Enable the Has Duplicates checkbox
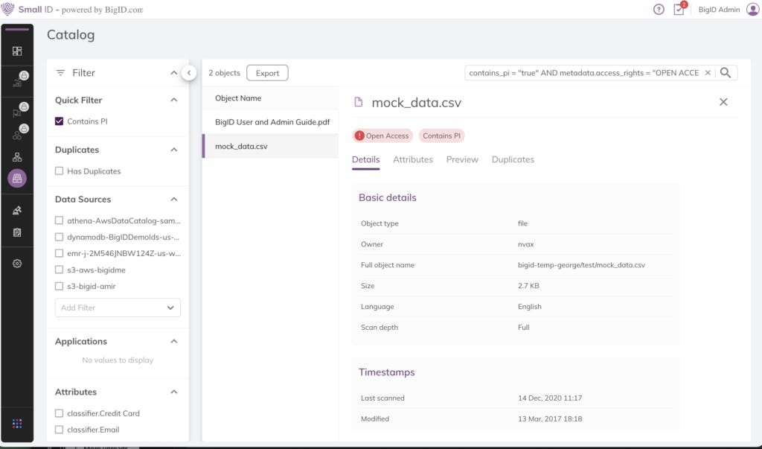This screenshot has height=449, width=762. tap(60, 171)
